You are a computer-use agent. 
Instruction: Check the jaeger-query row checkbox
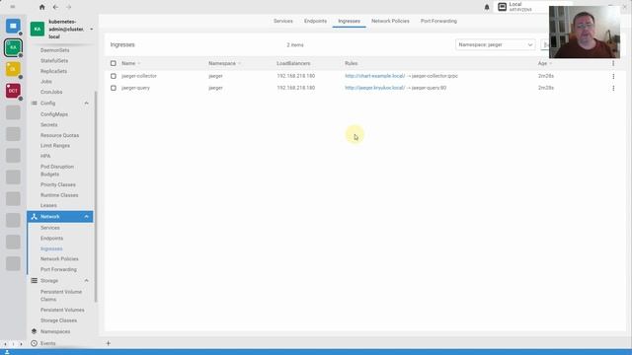pyautogui.click(x=114, y=88)
